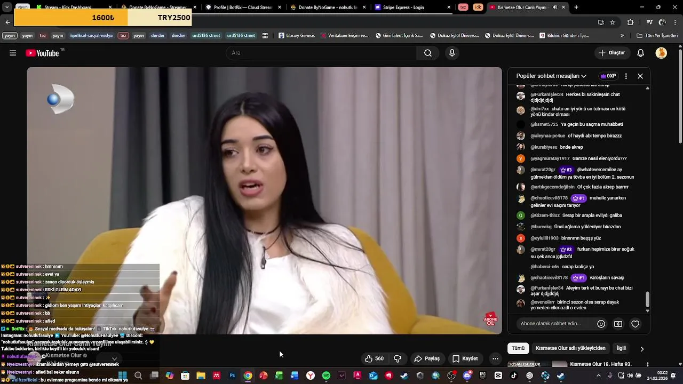Image resolution: width=683 pixels, height=384 pixels.
Task: Open Tüm Yer İşaretleri folder
Action: point(657,36)
